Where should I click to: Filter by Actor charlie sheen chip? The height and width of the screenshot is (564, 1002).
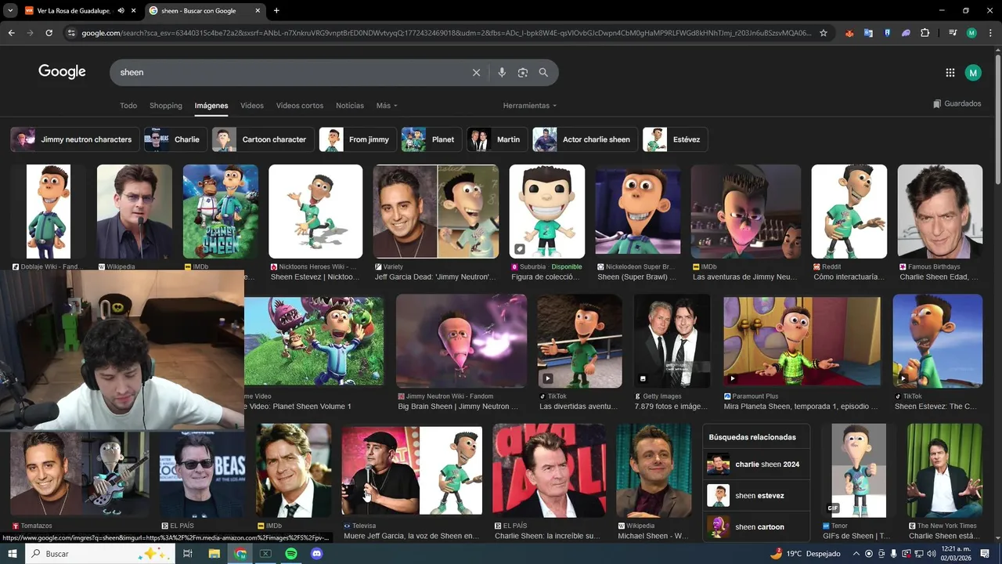(x=586, y=139)
